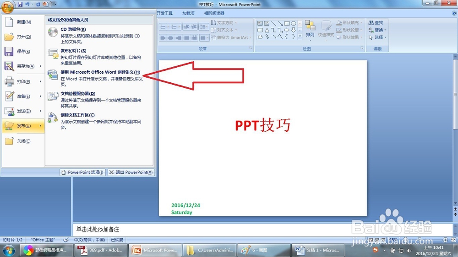458x257 pixels.
Task: Open 发送(D) menu entry
Action: coord(23,111)
